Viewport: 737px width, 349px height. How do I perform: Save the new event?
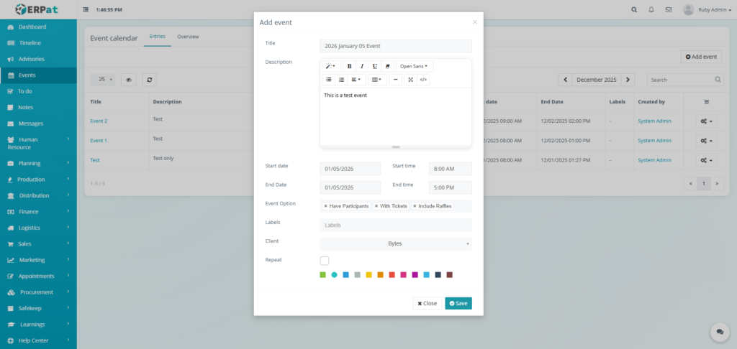point(458,303)
